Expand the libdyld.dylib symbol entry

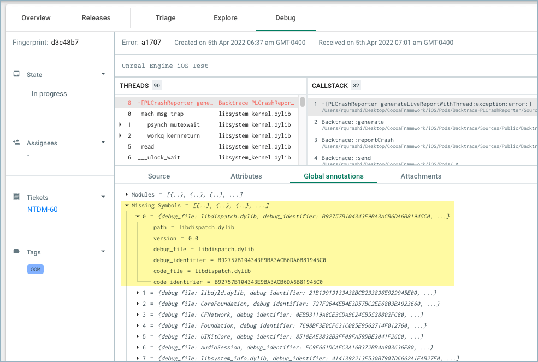click(138, 293)
